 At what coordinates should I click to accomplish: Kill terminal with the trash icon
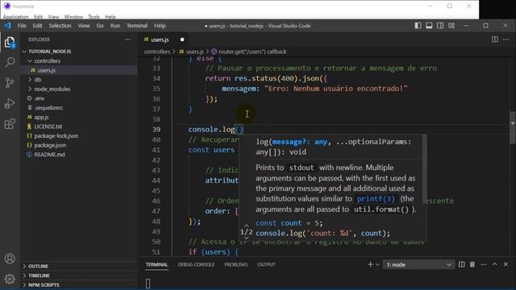(x=472, y=264)
